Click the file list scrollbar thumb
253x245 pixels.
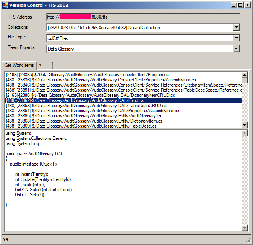pyautogui.click(x=245, y=81)
